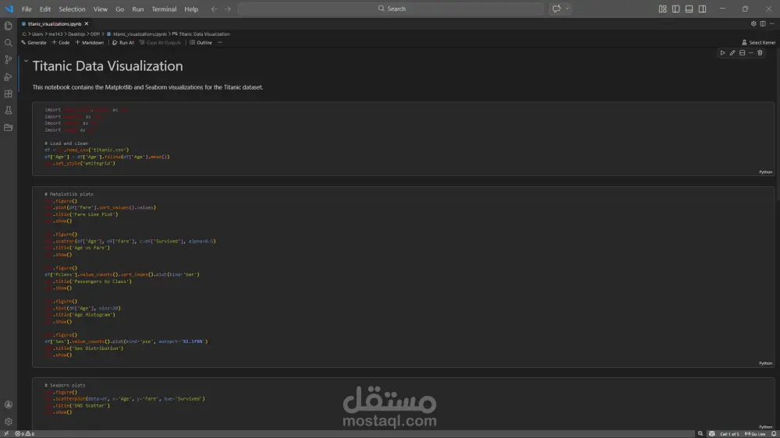This screenshot has height=438, width=780.
Task: Add a new Code cell
Action: (x=61, y=43)
